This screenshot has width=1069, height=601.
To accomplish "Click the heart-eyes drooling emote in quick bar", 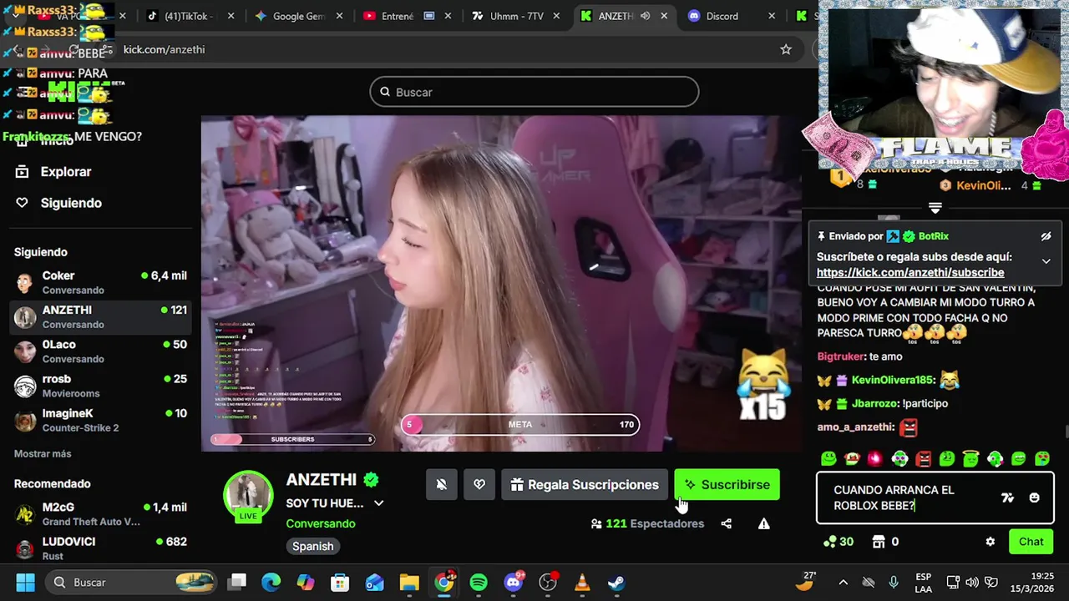I will coord(1042,458).
